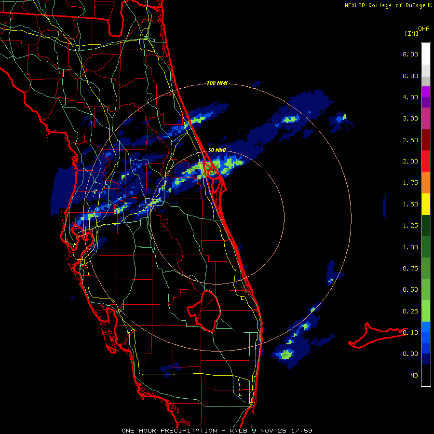Click the yellow swatch of the color scale
This screenshot has width=434, height=434.
pos(426,204)
